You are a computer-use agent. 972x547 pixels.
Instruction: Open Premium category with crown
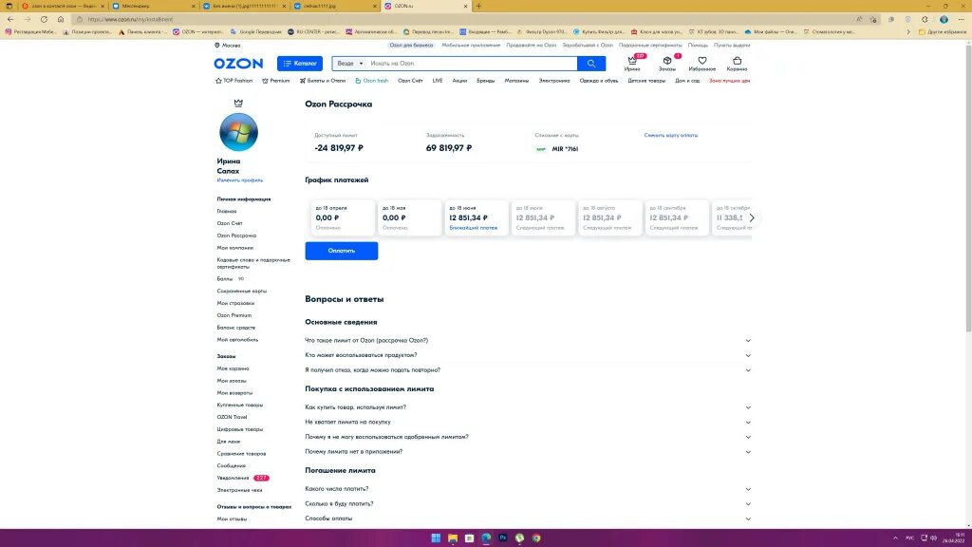click(x=276, y=81)
